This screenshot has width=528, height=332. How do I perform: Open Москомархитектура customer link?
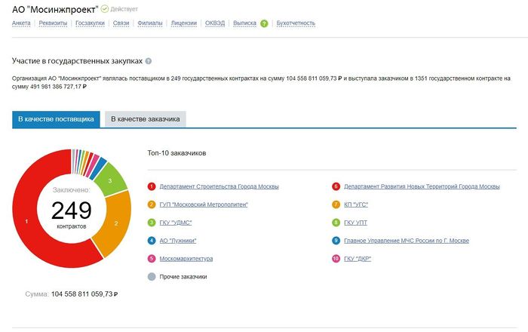186,259
